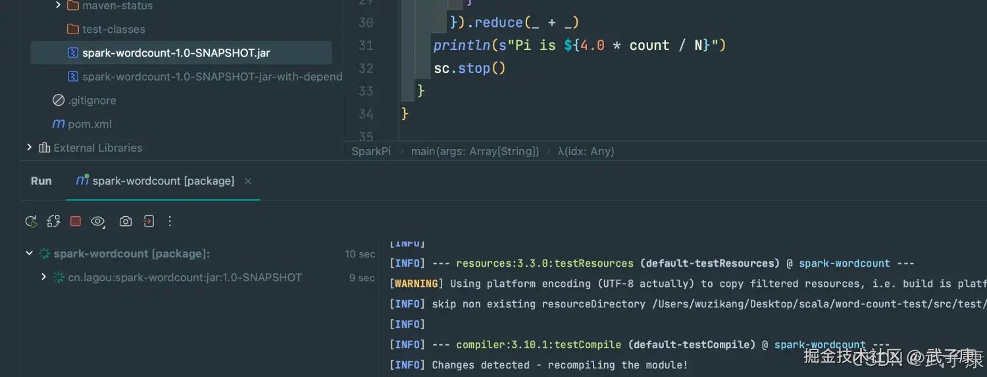Click the Maven icon on run tab
The height and width of the screenshot is (377, 987).
tap(82, 180)
